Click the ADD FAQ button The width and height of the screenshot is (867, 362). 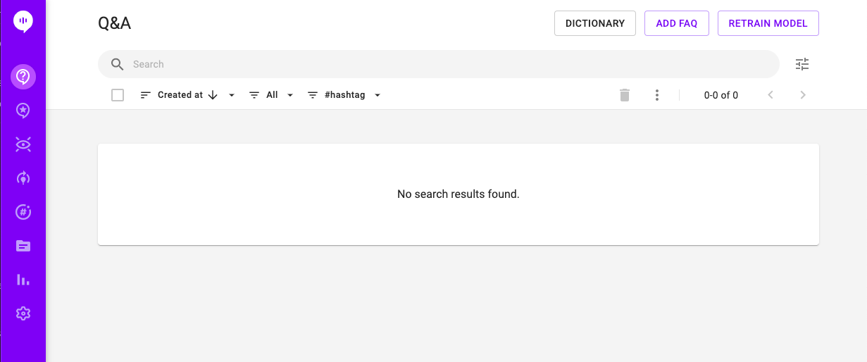676,23
